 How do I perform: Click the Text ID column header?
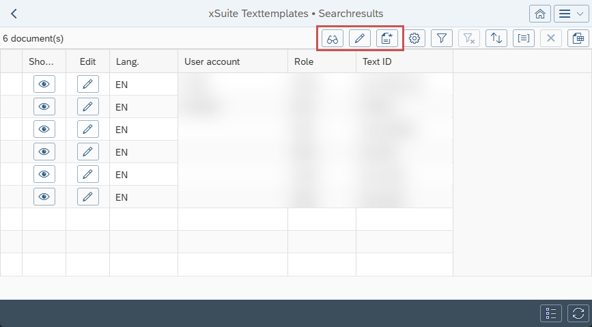[x=404, y=61]
